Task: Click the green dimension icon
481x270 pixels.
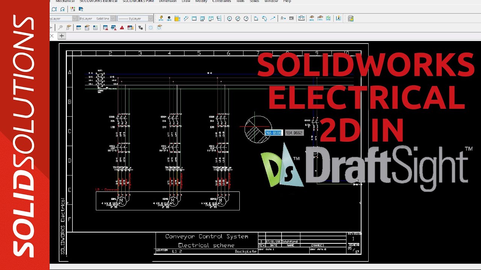Action: 328,18
